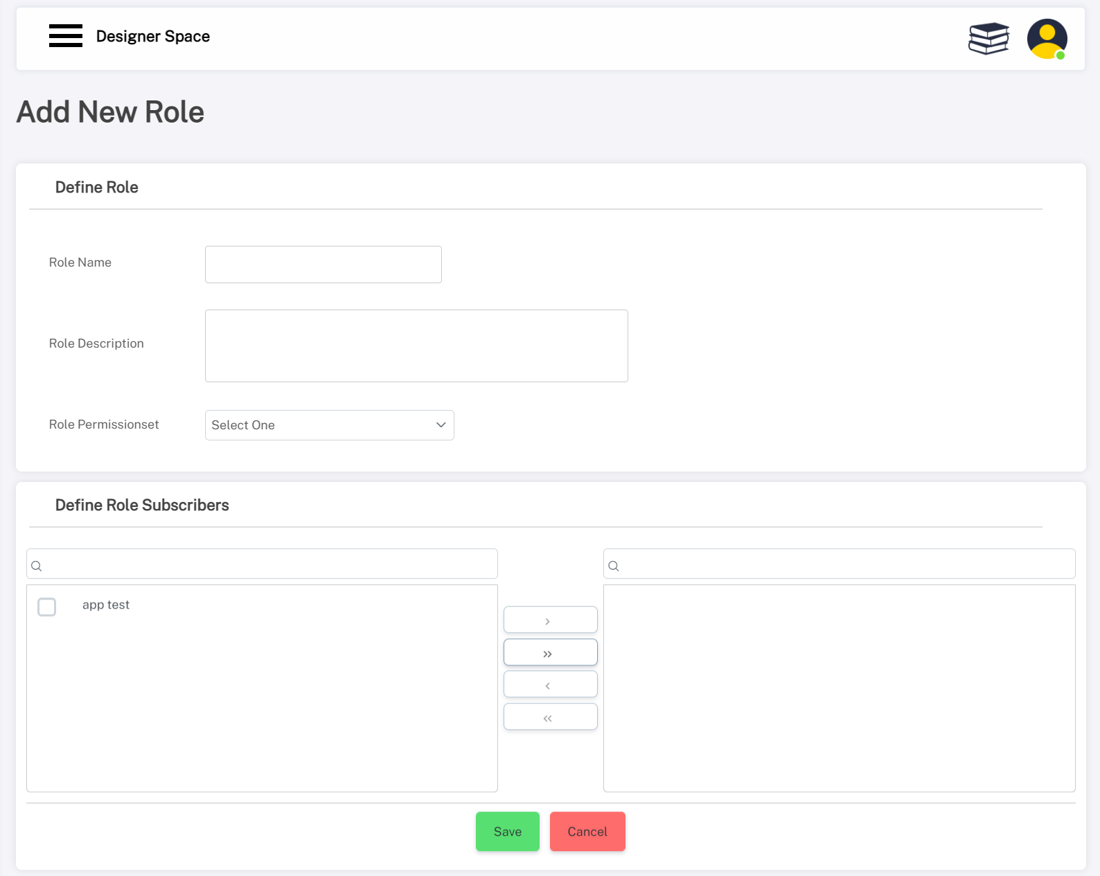Save the new role

[x=507, y=832]
